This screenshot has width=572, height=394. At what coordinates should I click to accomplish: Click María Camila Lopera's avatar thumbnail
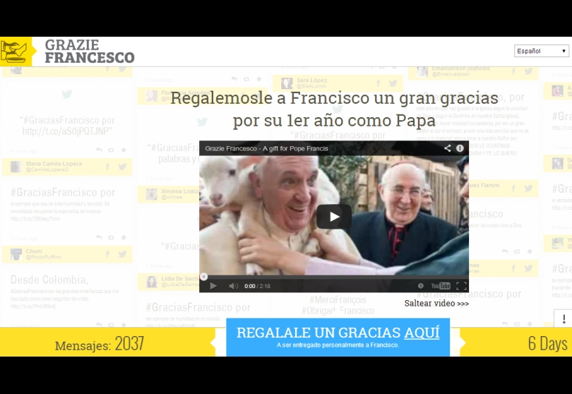click(x=16, y=167)
